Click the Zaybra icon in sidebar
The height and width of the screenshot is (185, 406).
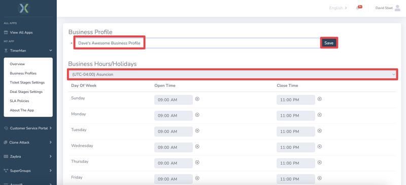pyautogui.click(x=6, y=156)
